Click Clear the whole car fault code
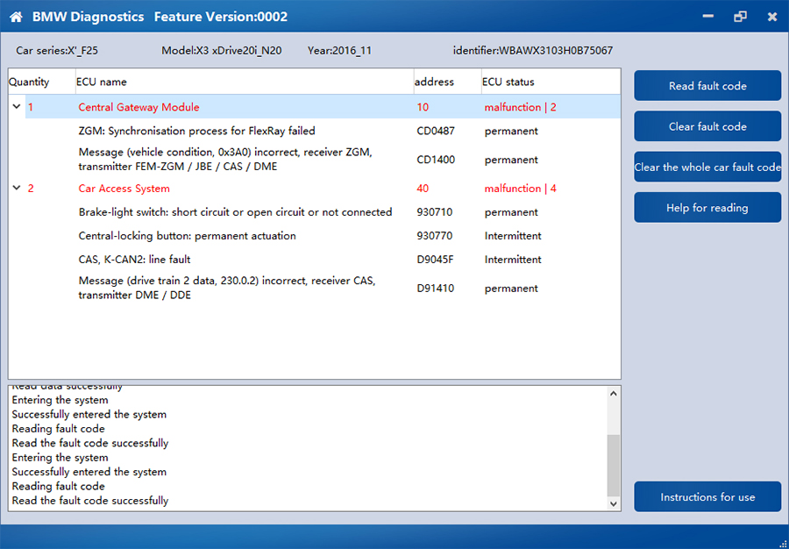Viewport: 789px width, 549px height. coord(707,168)
